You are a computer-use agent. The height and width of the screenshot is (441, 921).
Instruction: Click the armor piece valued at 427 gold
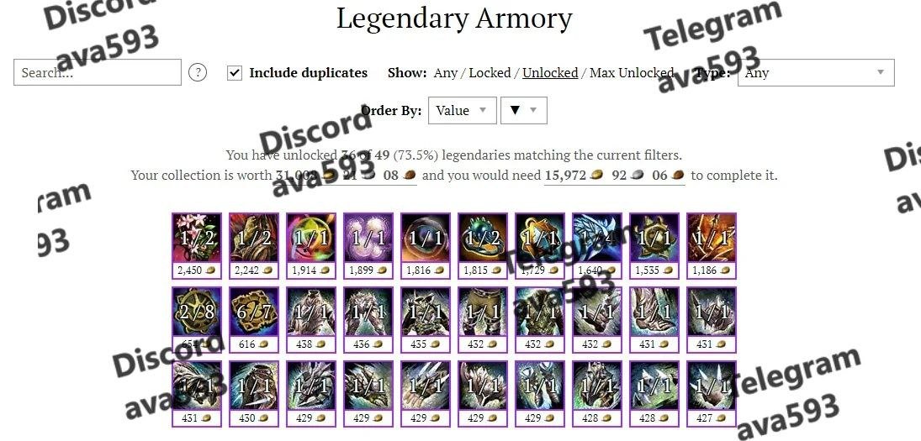(712, 393)
